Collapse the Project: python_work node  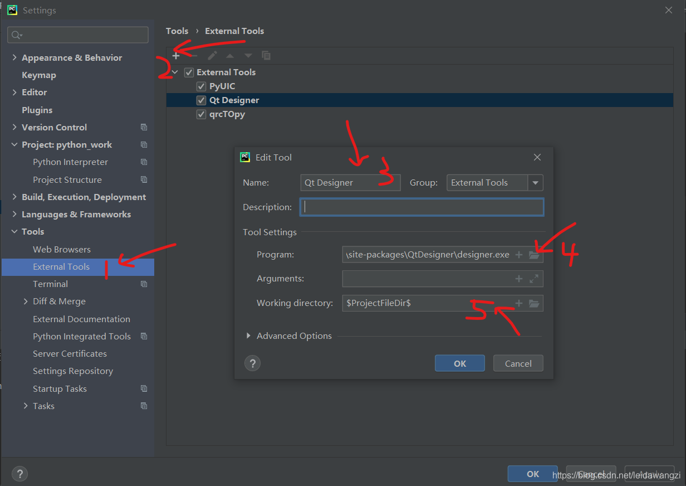click(14, 144)
